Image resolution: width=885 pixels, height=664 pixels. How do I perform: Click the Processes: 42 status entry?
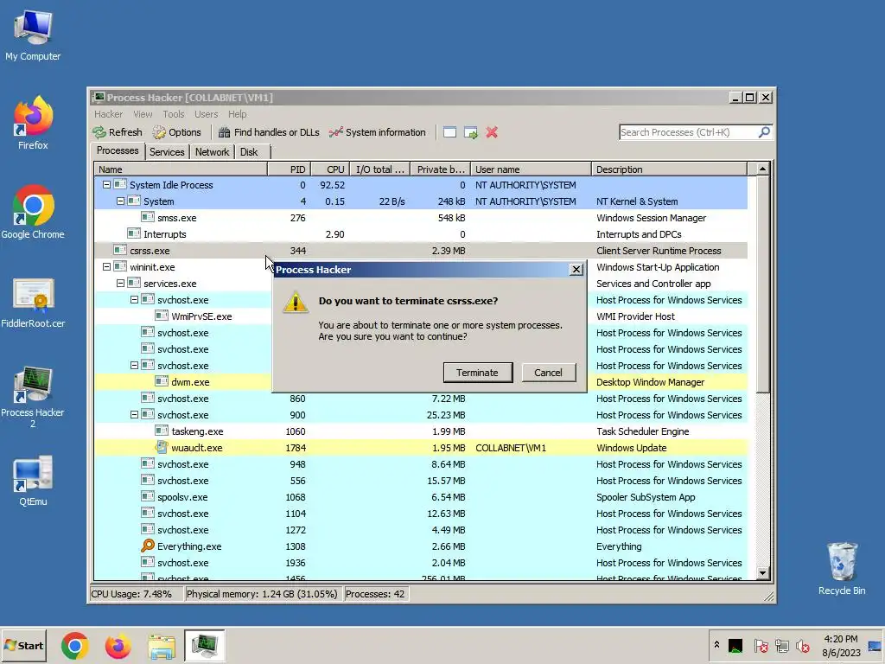[375, 594]
